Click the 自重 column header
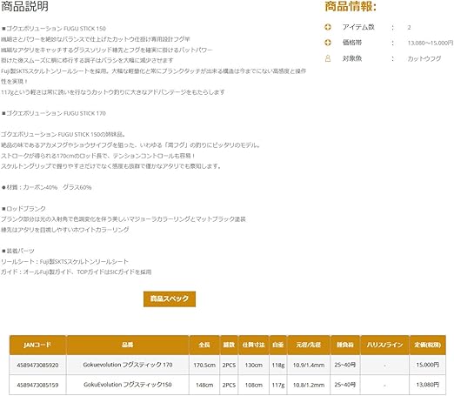This screenshot has width=454, height=396. pyautogui.click(x=278, y=345)
